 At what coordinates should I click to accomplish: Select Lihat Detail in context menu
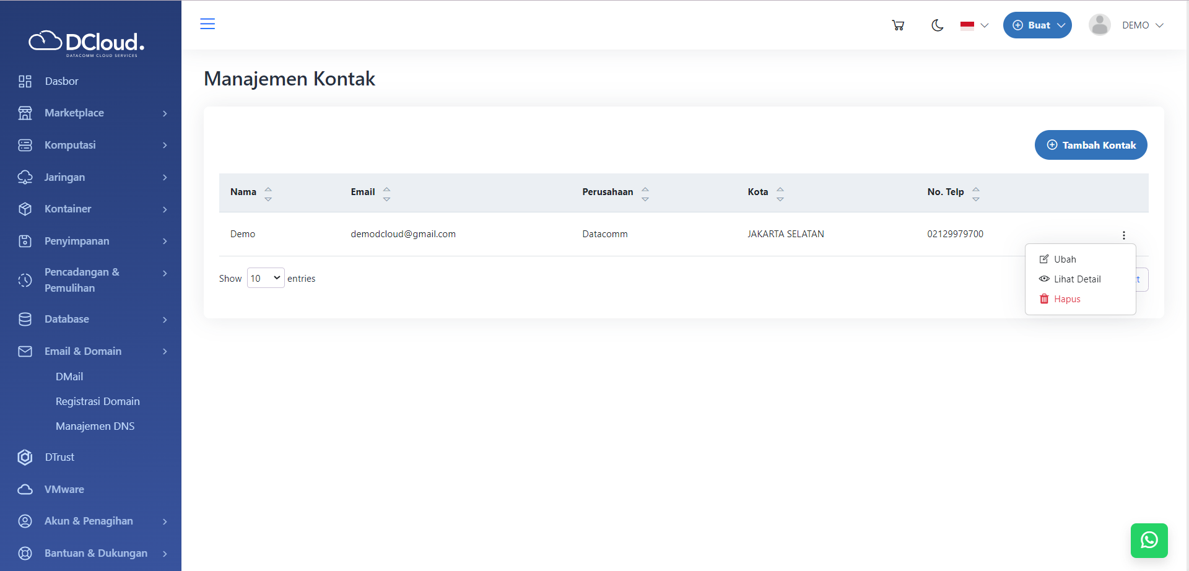coord(1077,279)
